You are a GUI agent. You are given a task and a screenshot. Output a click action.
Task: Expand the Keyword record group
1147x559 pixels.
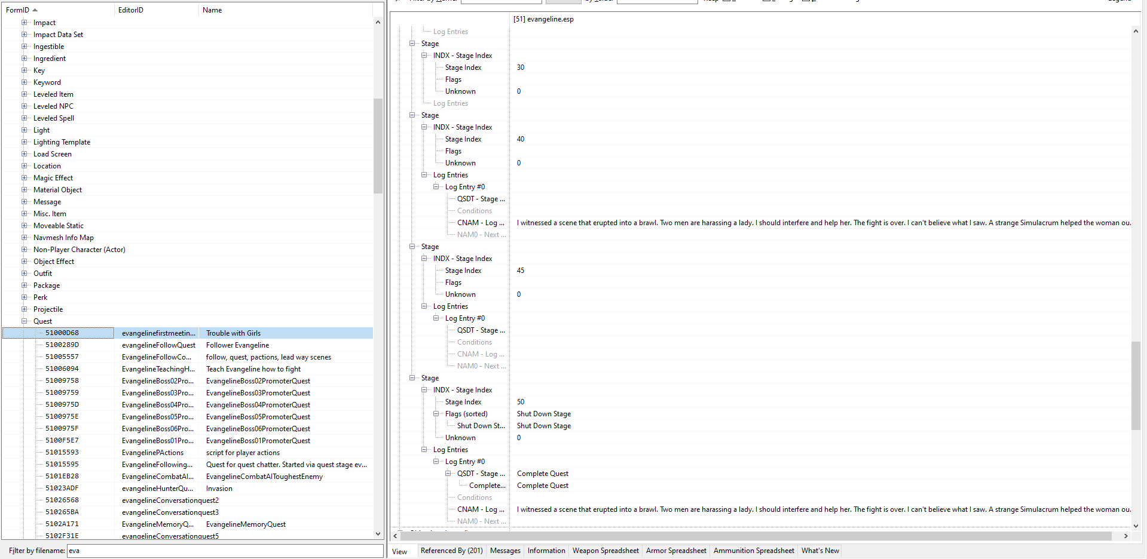[x=25, y=82]
